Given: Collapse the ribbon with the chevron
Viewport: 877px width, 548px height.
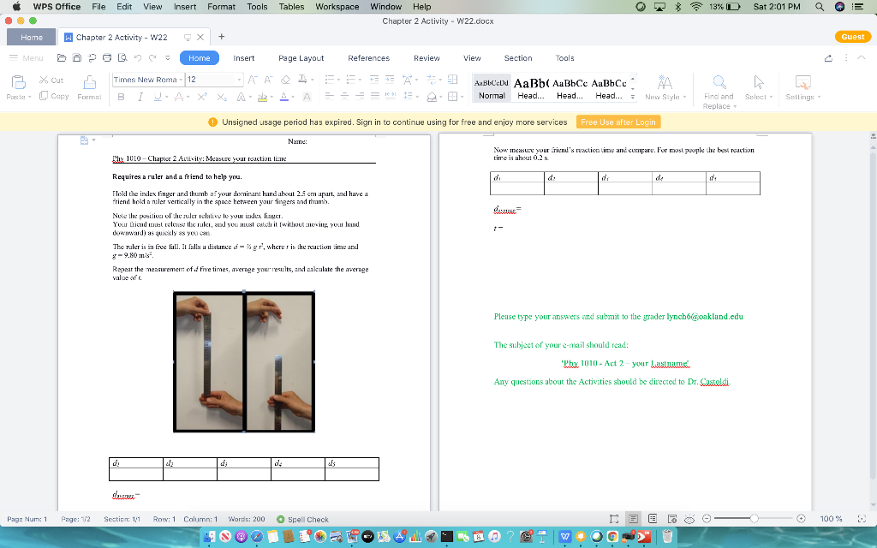Looking at the screenshot, I should pyautogui.click(x=862, y=57).
